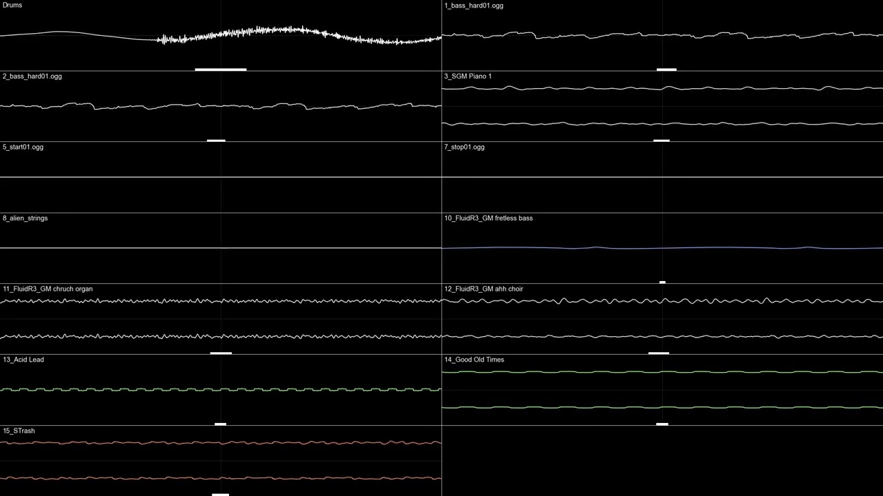The height and width of the screenshot is (496, 883).
Task: Click the level bar under ahh choir
Action: [659, 353]
